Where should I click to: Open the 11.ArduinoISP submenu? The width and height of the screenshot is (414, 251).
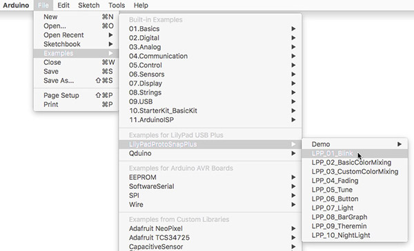(210, 120)
